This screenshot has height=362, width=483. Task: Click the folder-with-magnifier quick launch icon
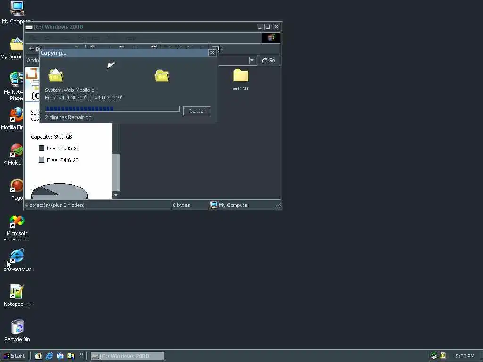point(71,356)
